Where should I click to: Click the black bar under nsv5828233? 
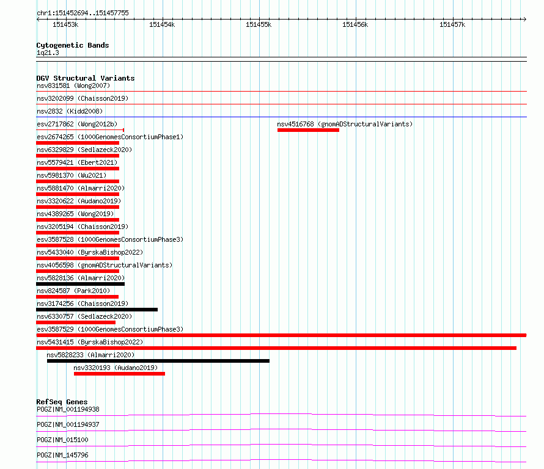158,361
